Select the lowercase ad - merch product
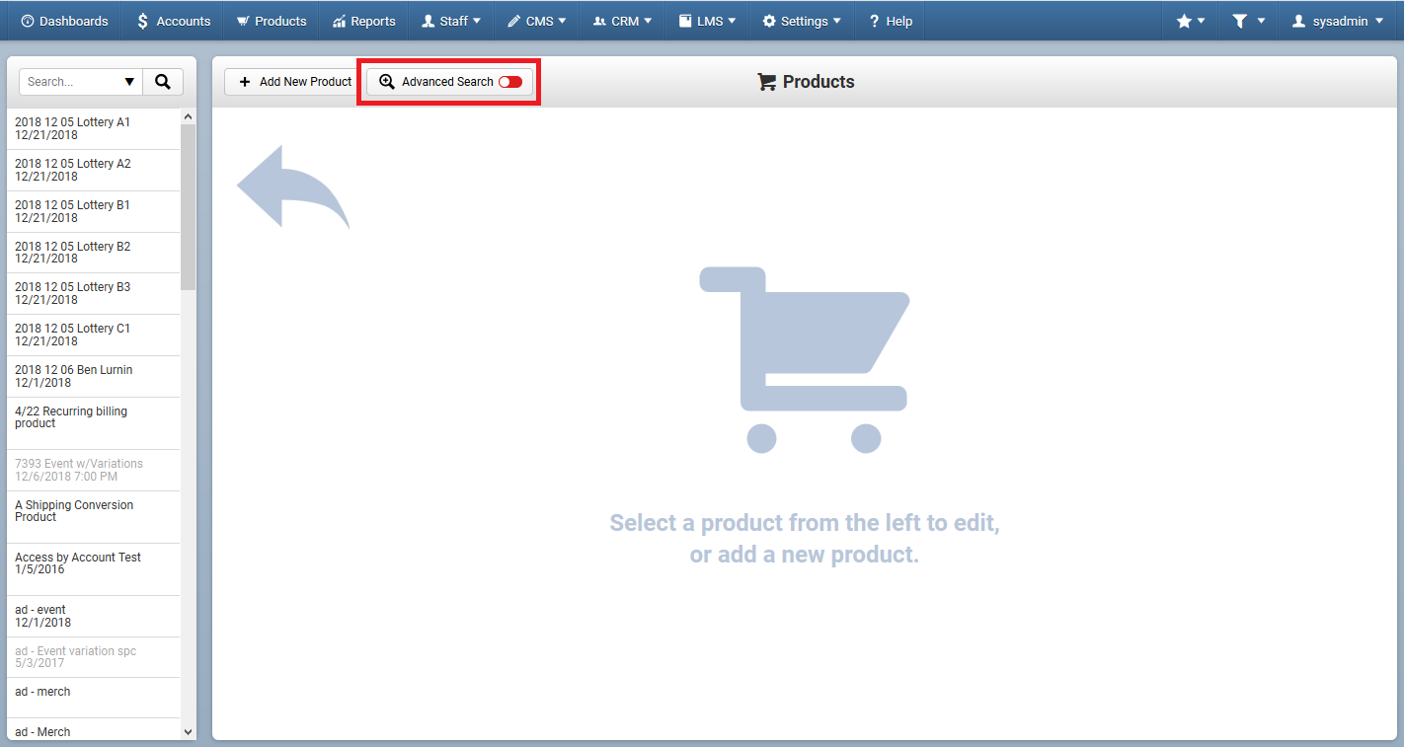 [94, 697]
